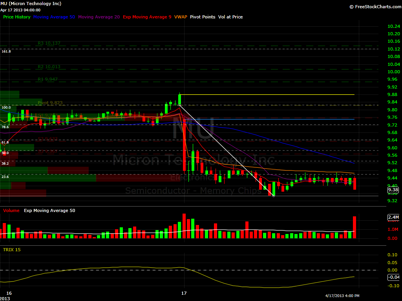Screen dimensions: 402x301
Task: Click the VWAP legend label
Action: (x=181, y=17)
